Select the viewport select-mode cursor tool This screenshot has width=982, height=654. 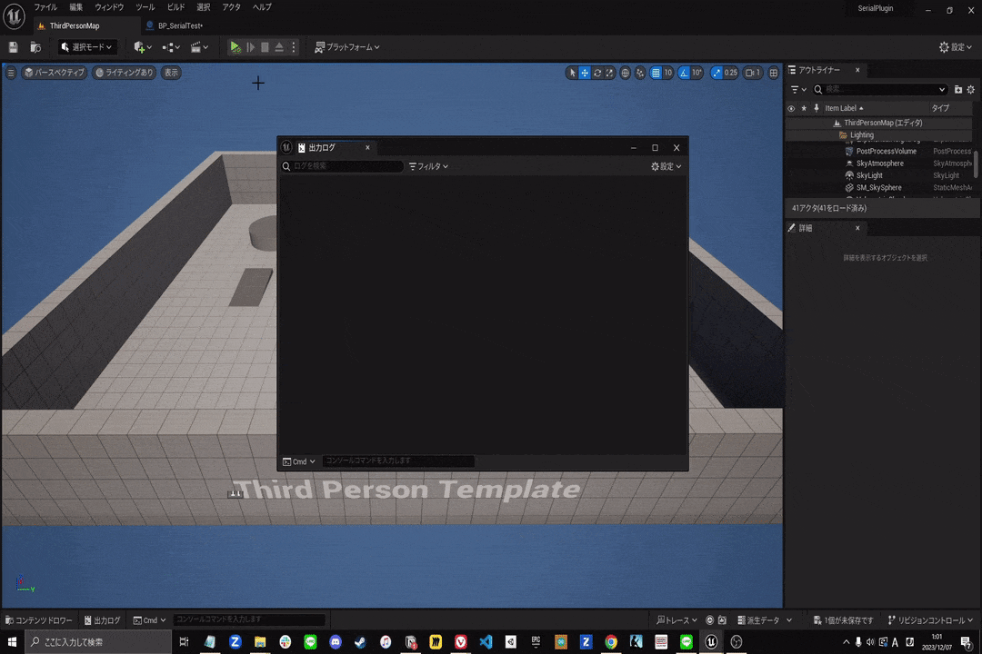[x=572, y=73]
